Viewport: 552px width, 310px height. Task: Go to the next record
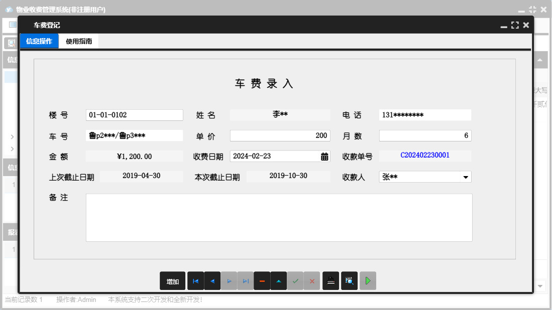[x=229, y=281]
